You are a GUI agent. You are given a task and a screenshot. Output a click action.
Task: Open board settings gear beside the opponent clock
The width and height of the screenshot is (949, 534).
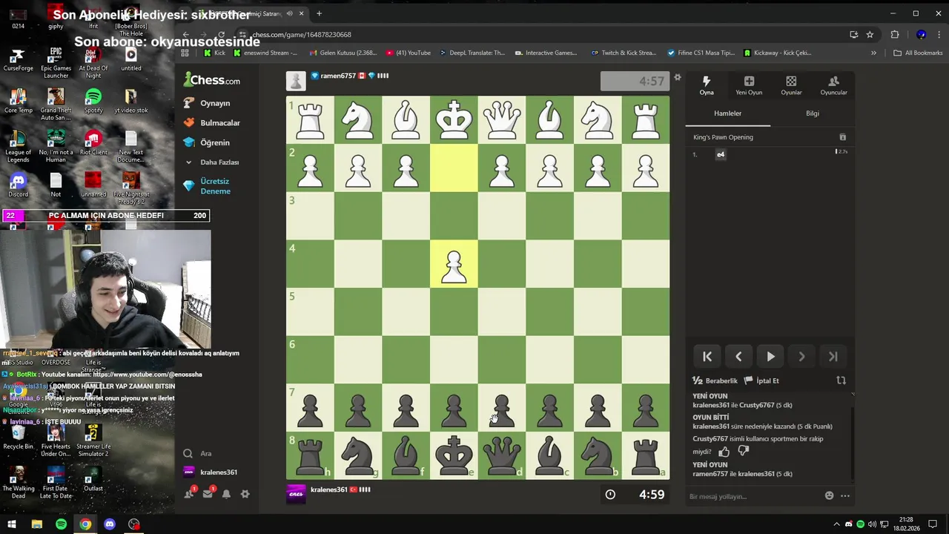tap(677, 77)
